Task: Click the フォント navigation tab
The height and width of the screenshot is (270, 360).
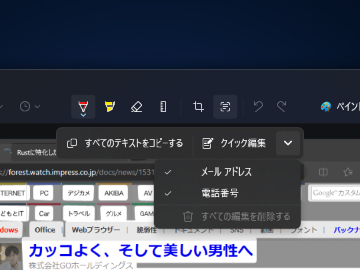Action: tap(304, 229)
